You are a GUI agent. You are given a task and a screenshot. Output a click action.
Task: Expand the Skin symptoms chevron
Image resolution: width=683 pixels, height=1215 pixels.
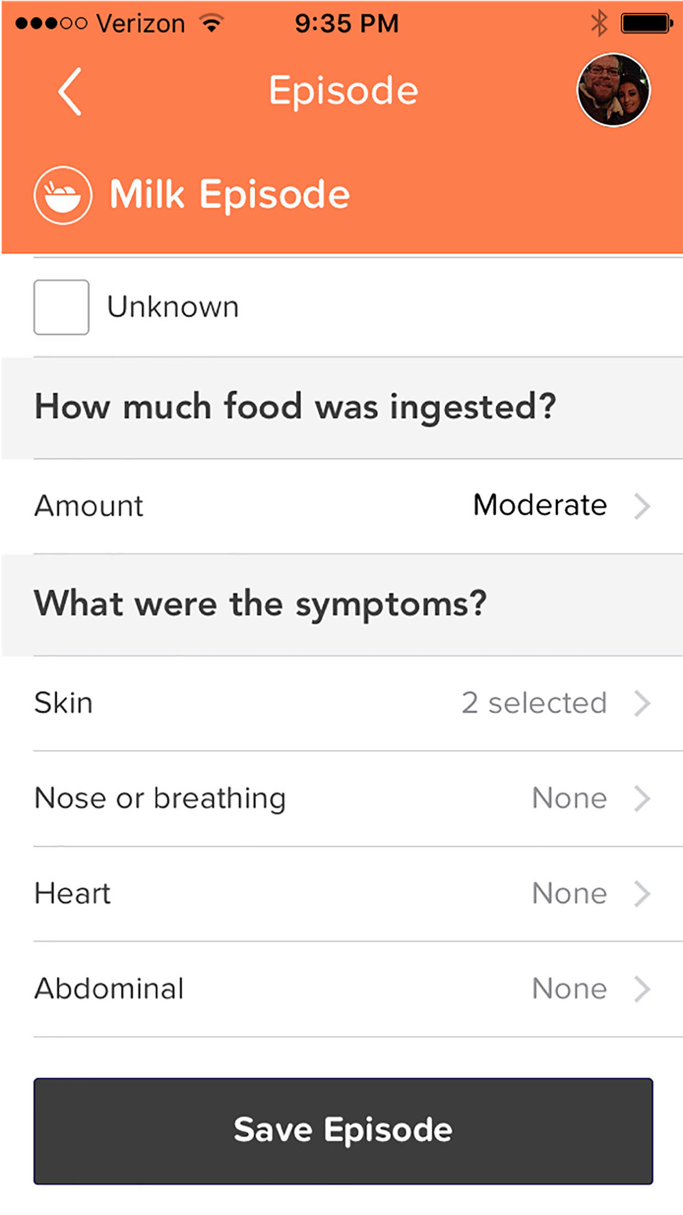(642, 703)
